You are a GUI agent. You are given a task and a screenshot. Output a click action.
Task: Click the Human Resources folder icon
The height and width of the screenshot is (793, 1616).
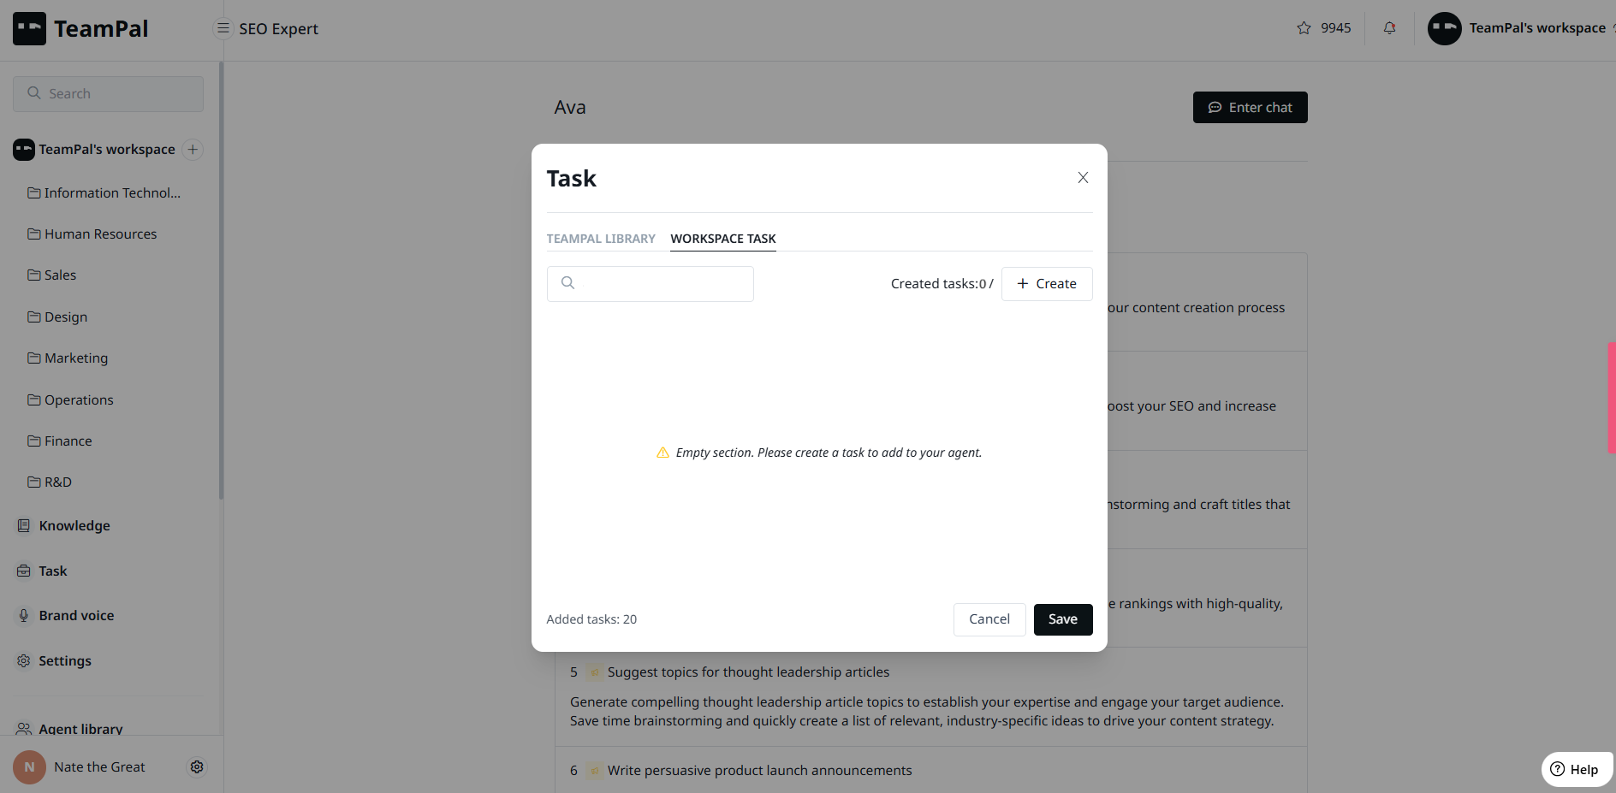point(34,234)
